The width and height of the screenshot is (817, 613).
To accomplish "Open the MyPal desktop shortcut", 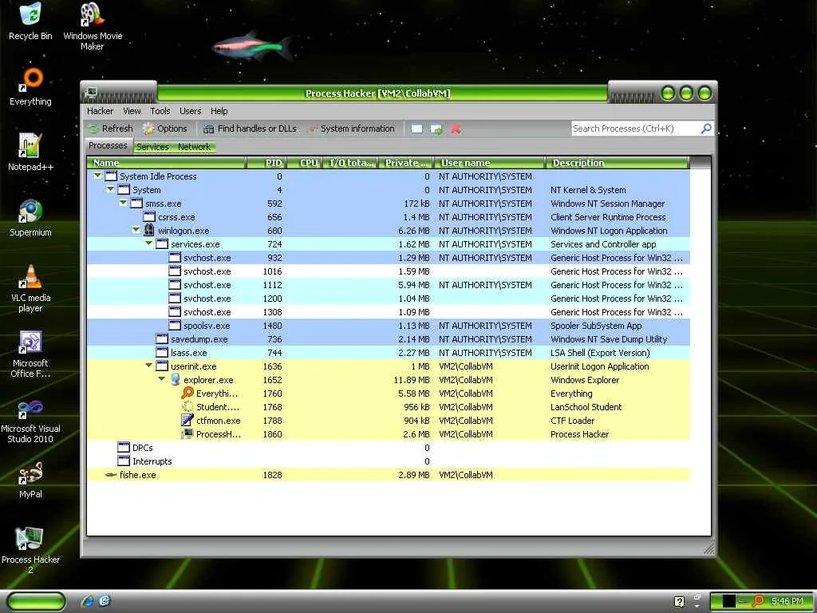I will coord(30,480).
